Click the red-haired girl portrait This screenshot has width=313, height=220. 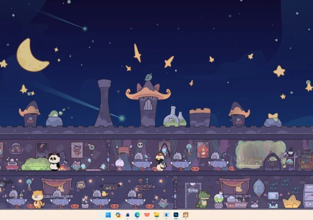[203, 150]
